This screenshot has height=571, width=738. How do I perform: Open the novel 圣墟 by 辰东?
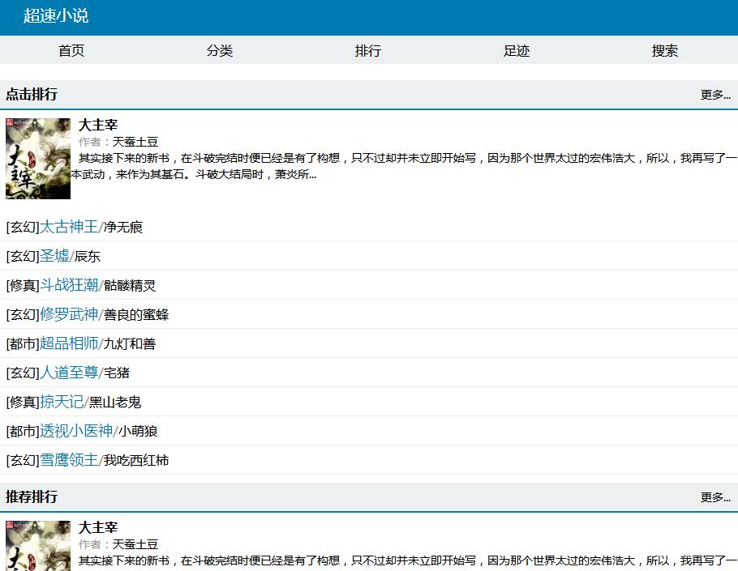click(x=56, y=257)
